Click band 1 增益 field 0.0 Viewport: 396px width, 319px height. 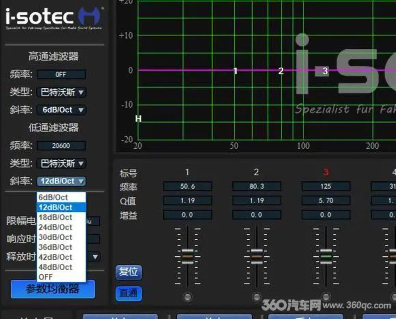[x=187, y=215]
